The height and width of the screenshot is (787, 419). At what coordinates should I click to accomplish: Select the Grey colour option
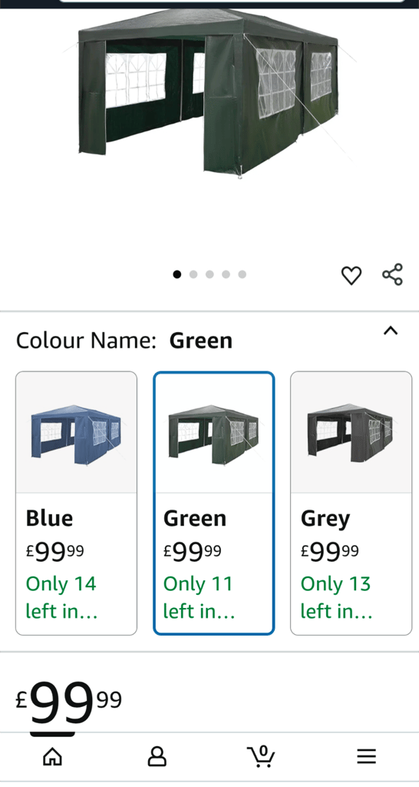tap(351, 503)
